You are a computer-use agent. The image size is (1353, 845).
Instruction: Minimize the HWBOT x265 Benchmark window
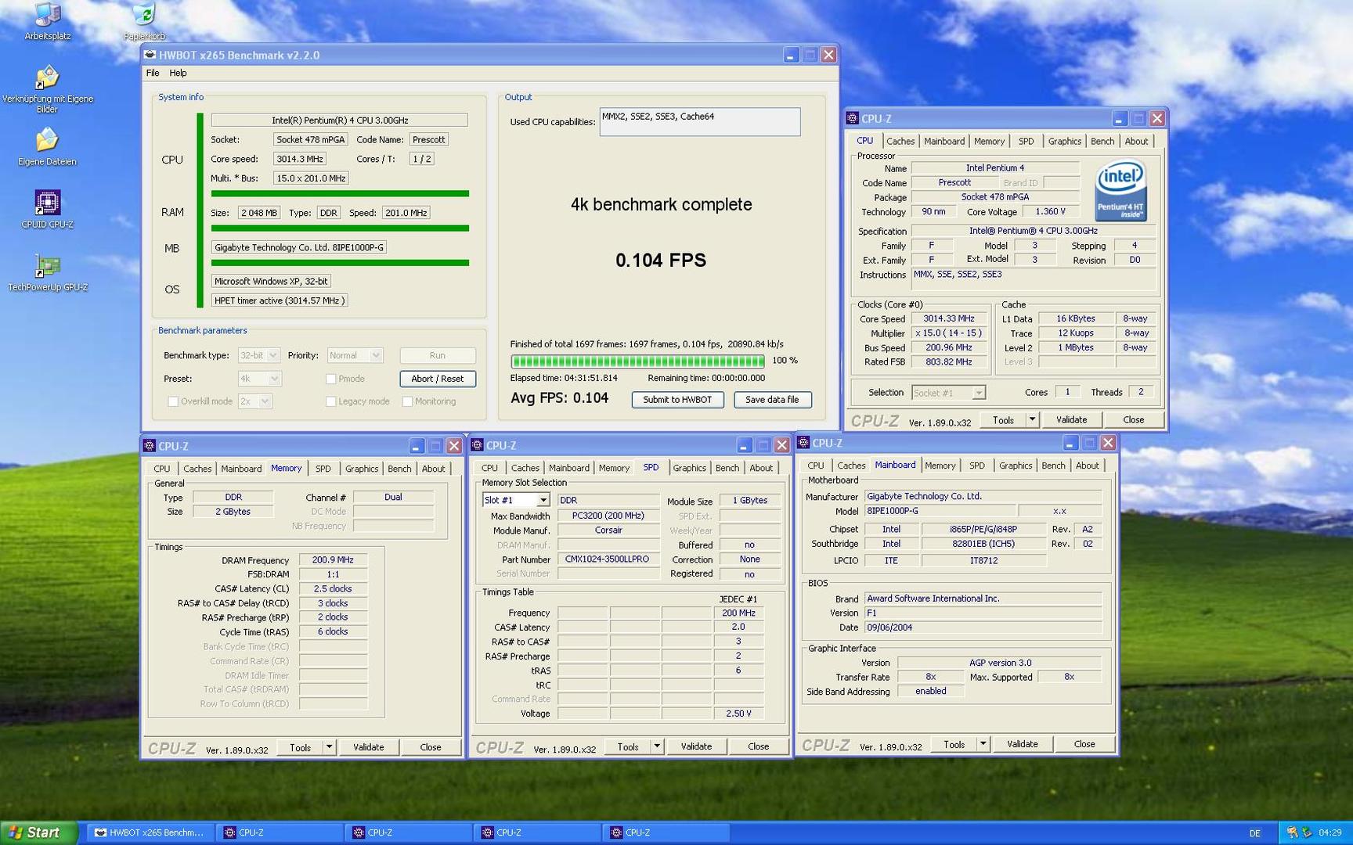pyautogui.click(x=791, y=55)
